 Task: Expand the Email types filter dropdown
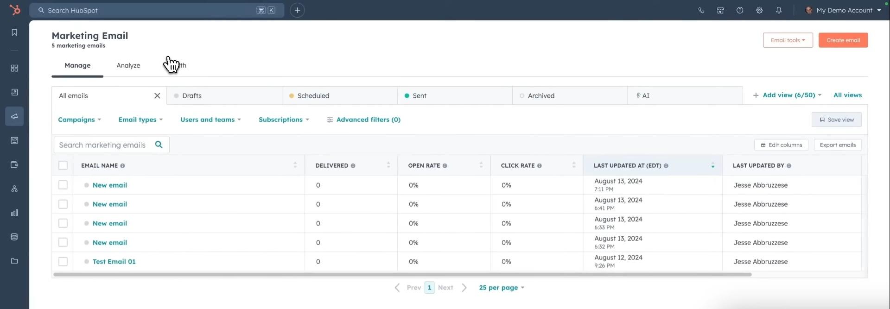(140, 120)
